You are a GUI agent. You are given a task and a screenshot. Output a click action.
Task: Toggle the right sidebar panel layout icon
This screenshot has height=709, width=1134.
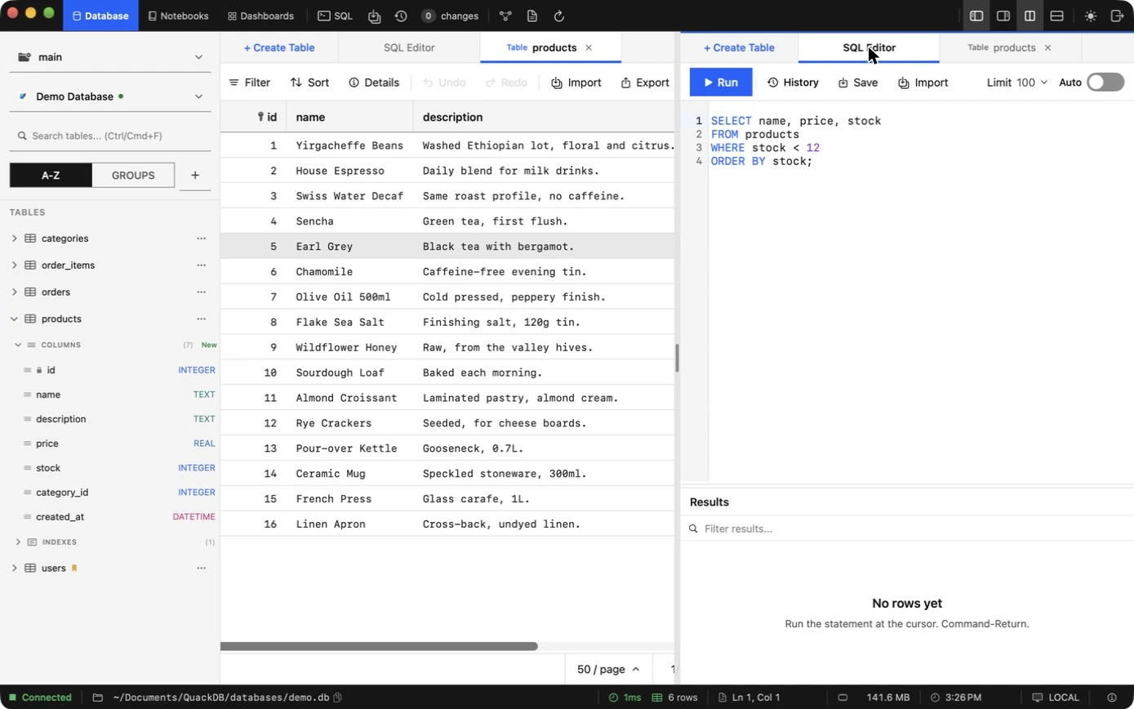pyautogui.click(x=1003, y=16)
